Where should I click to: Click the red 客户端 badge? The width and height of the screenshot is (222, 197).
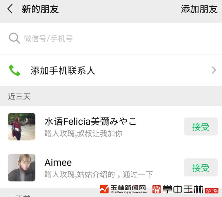tap(212, 190)
